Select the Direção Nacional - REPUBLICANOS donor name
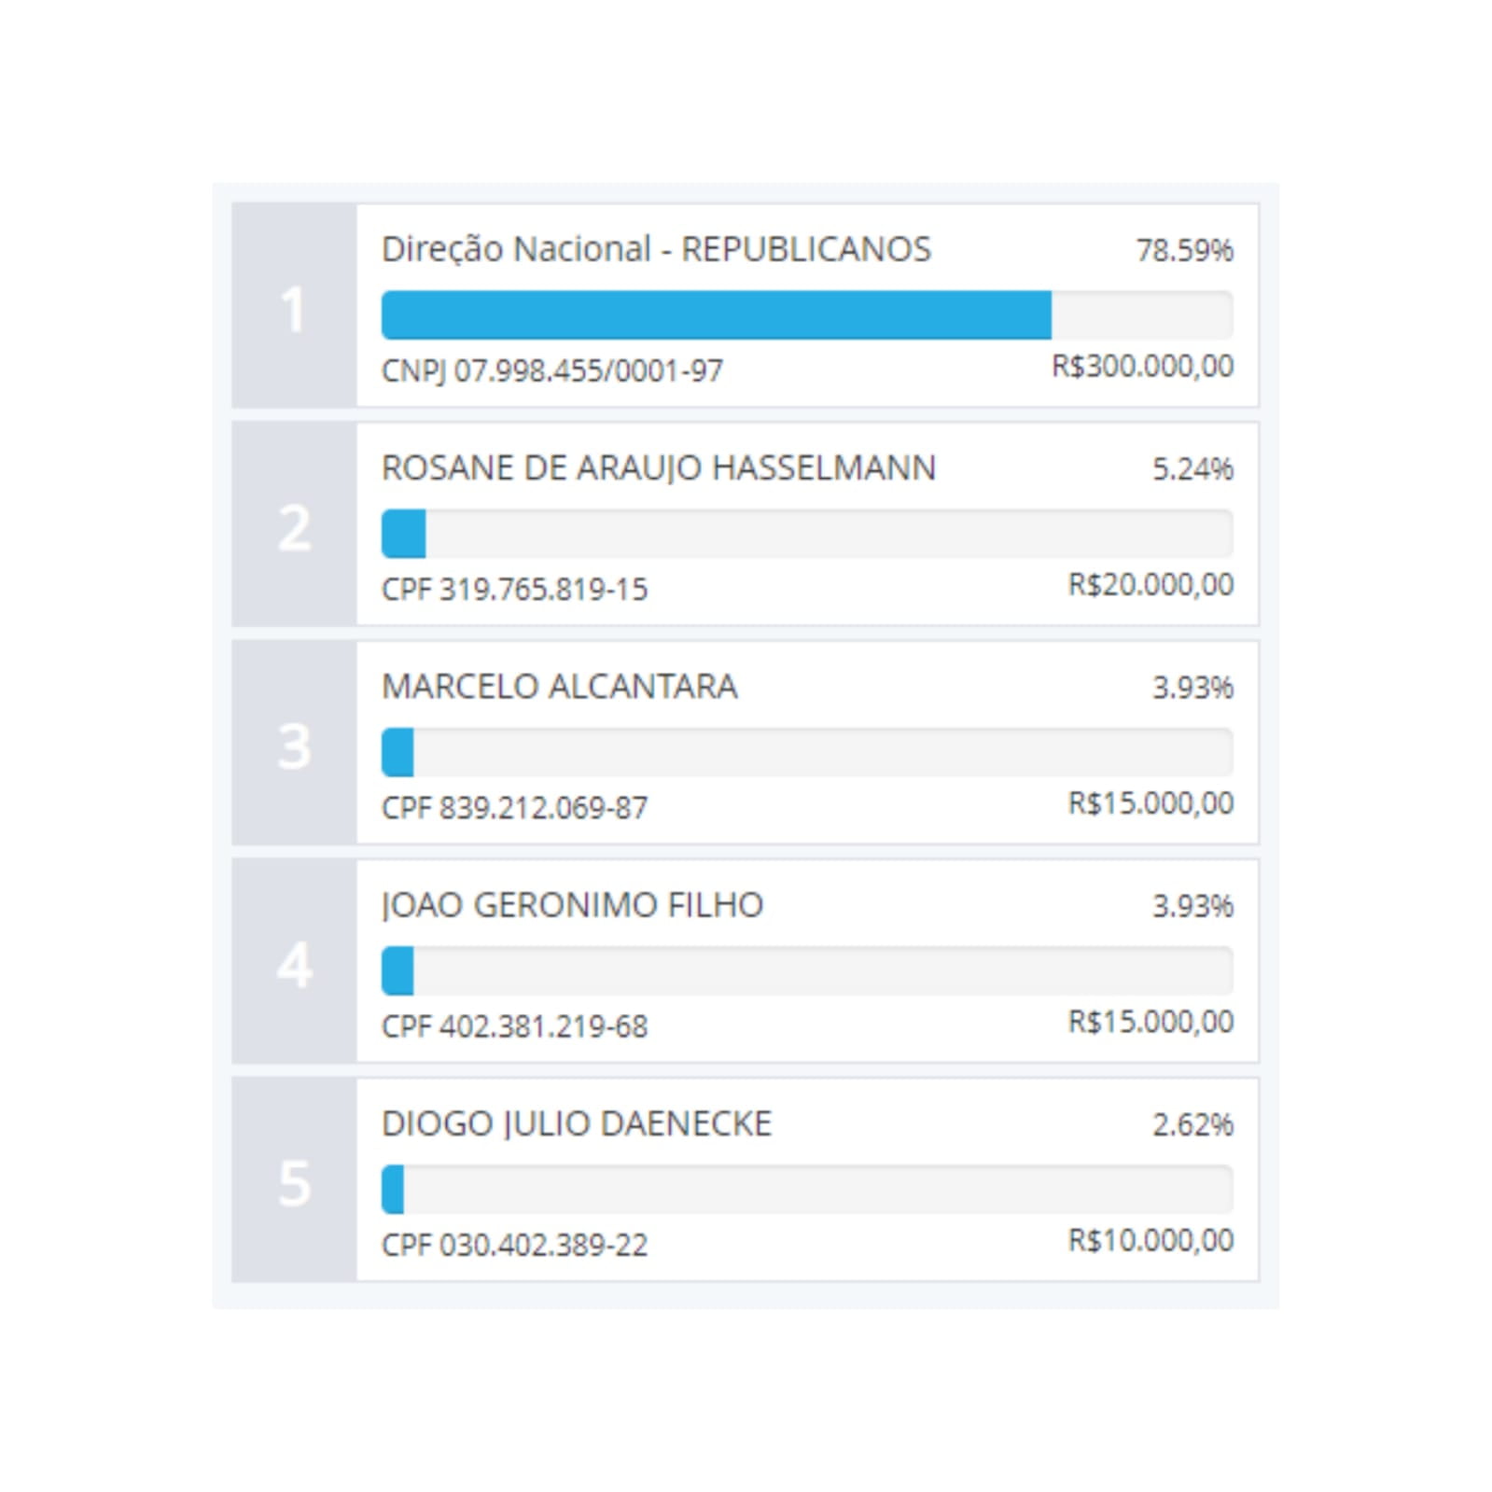 pyautogui.click(x=656, y=250)
